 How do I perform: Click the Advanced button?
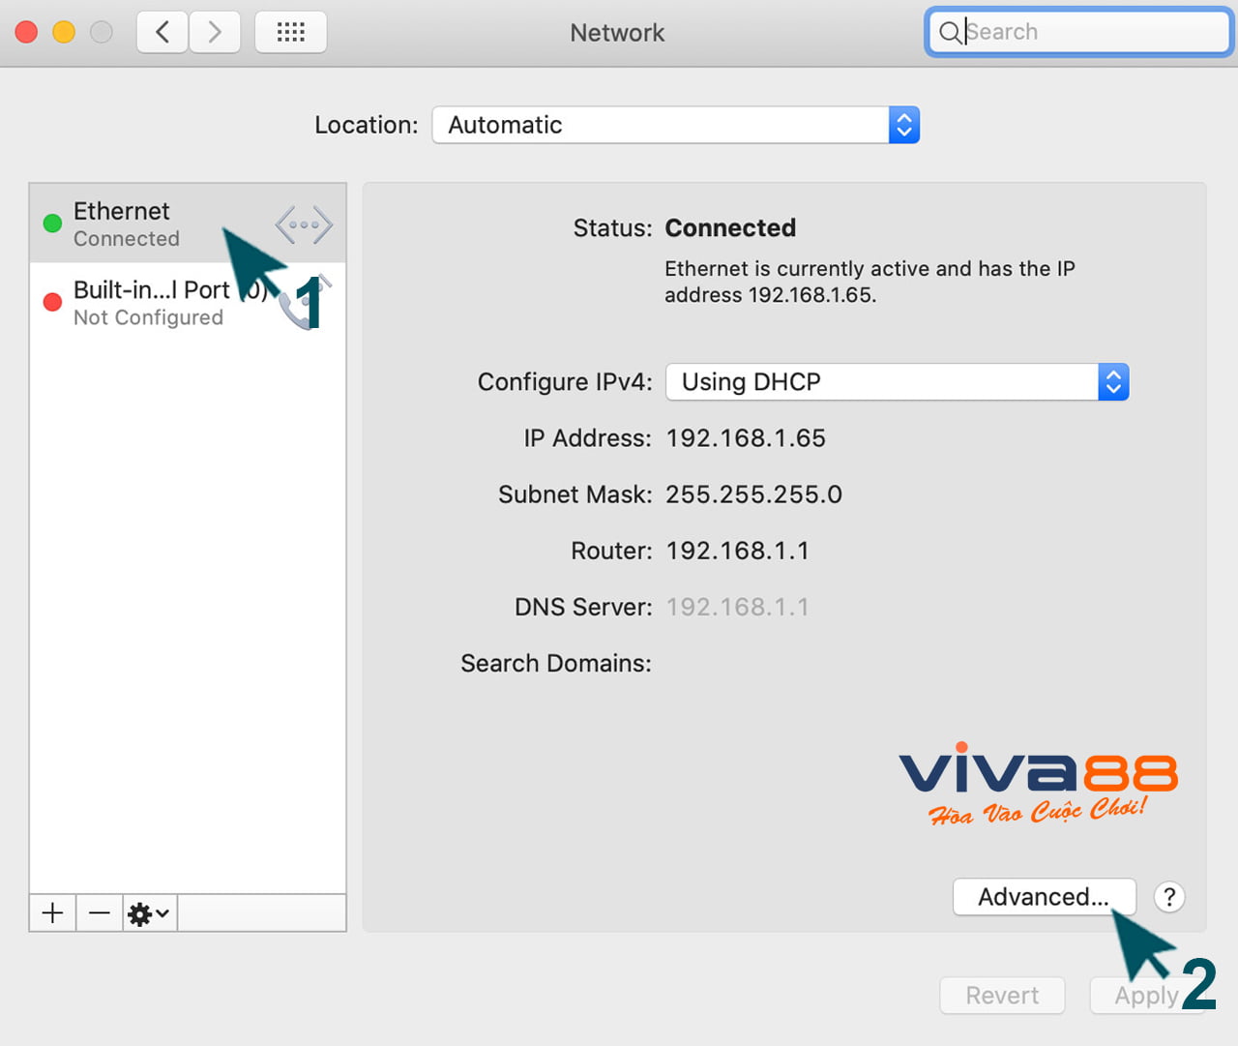click(1045, 897)
